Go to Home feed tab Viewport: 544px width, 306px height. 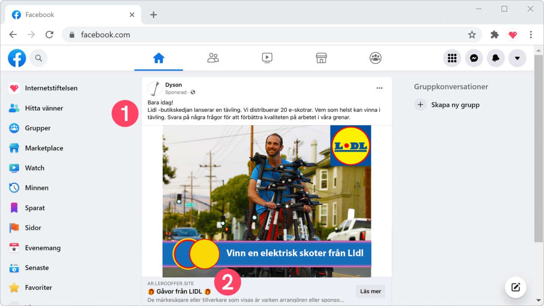[159, 58]
